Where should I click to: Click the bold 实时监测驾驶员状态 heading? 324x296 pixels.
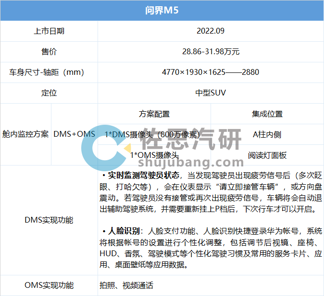[144, 175]
